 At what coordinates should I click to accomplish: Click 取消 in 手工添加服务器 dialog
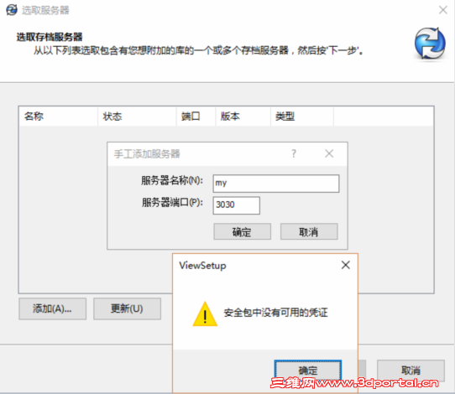[309, 231]
